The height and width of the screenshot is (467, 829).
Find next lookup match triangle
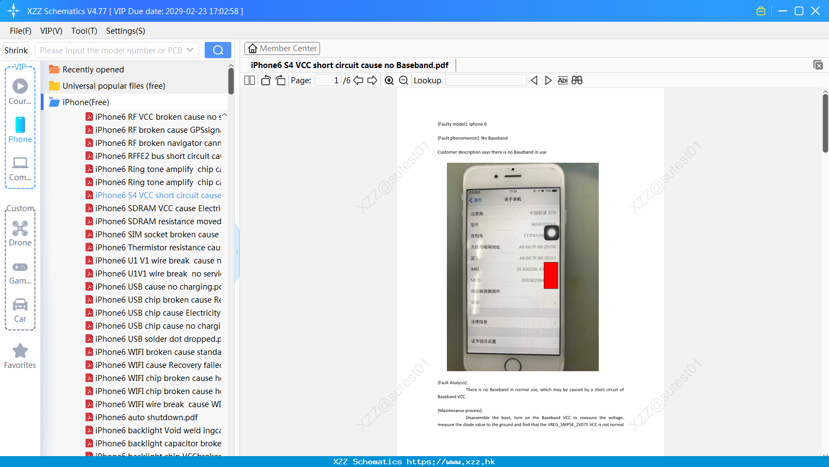(x=548, y=80)
